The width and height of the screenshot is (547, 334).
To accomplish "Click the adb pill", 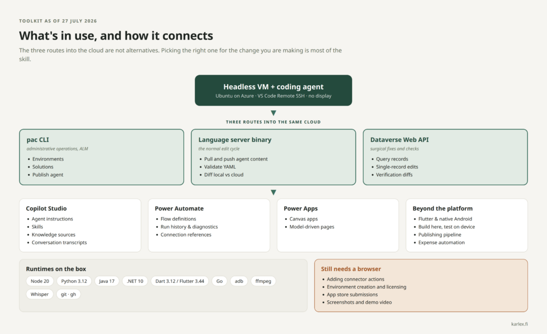I will (239, 281).
